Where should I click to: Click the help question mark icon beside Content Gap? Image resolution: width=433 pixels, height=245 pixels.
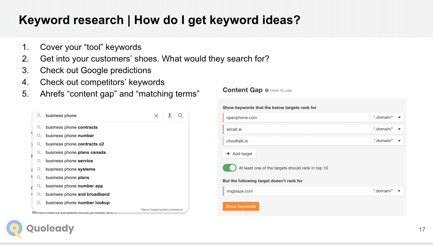click(267, 90)
